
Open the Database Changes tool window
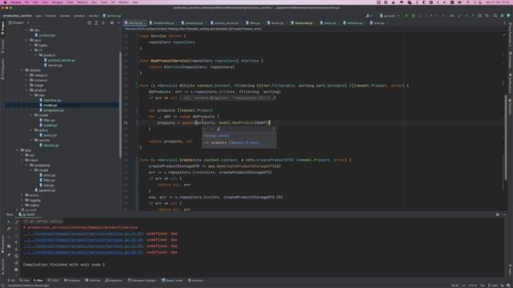coord(142,280)
